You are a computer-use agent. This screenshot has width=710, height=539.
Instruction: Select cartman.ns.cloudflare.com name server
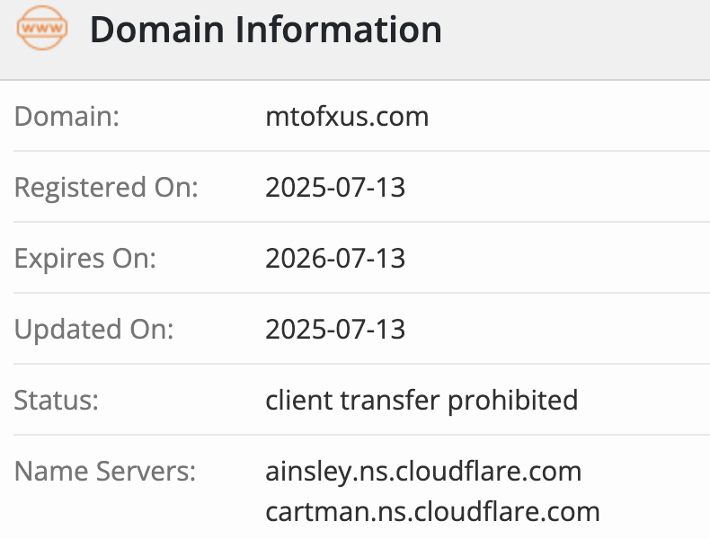432,512
